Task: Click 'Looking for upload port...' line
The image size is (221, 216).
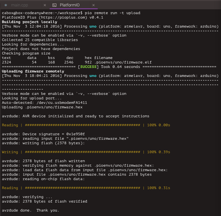Action: [32, 98]
